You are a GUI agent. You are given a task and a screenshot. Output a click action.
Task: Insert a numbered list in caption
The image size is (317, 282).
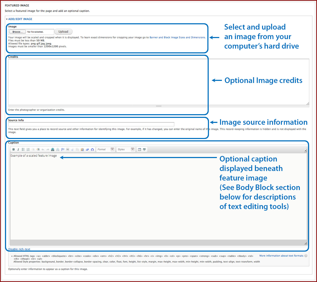(x=28, y=150)
